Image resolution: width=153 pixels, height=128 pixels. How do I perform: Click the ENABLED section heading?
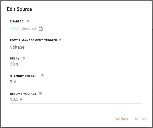coord(17,22)
